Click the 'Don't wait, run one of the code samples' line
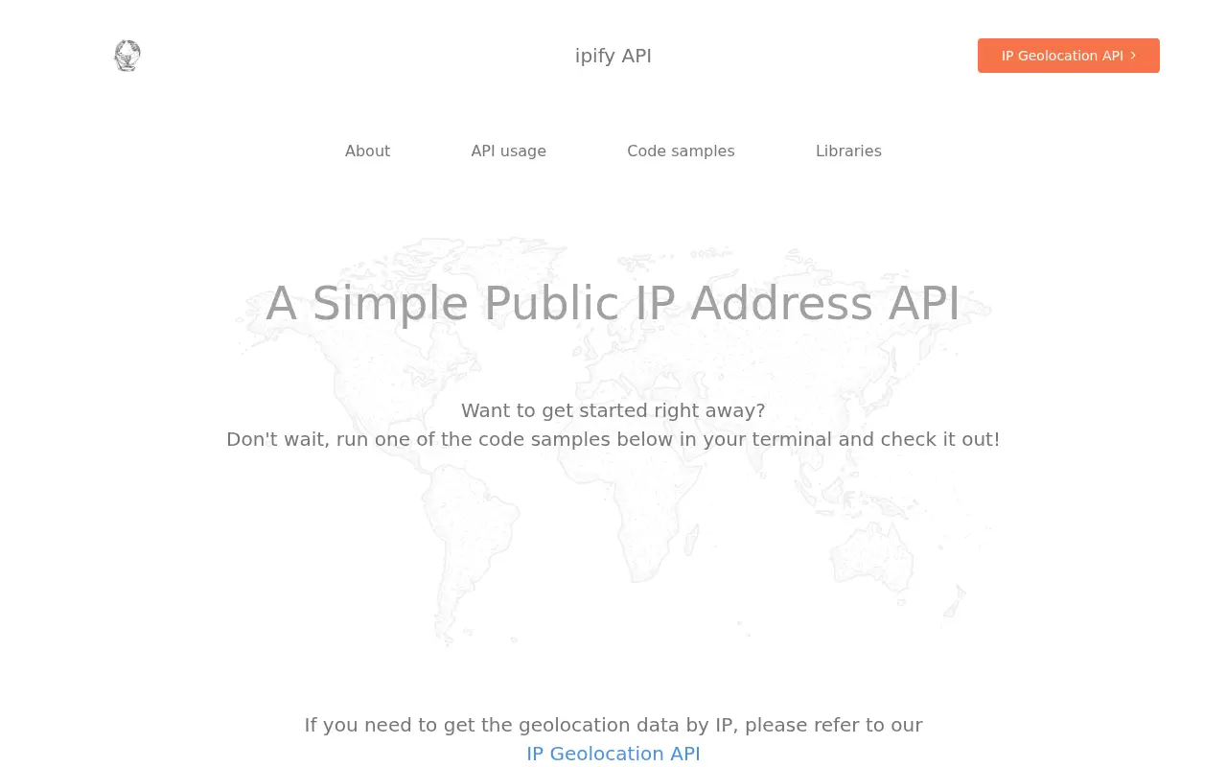The height and width of the screenshot is (767, 1227). (x=613, y=439)
